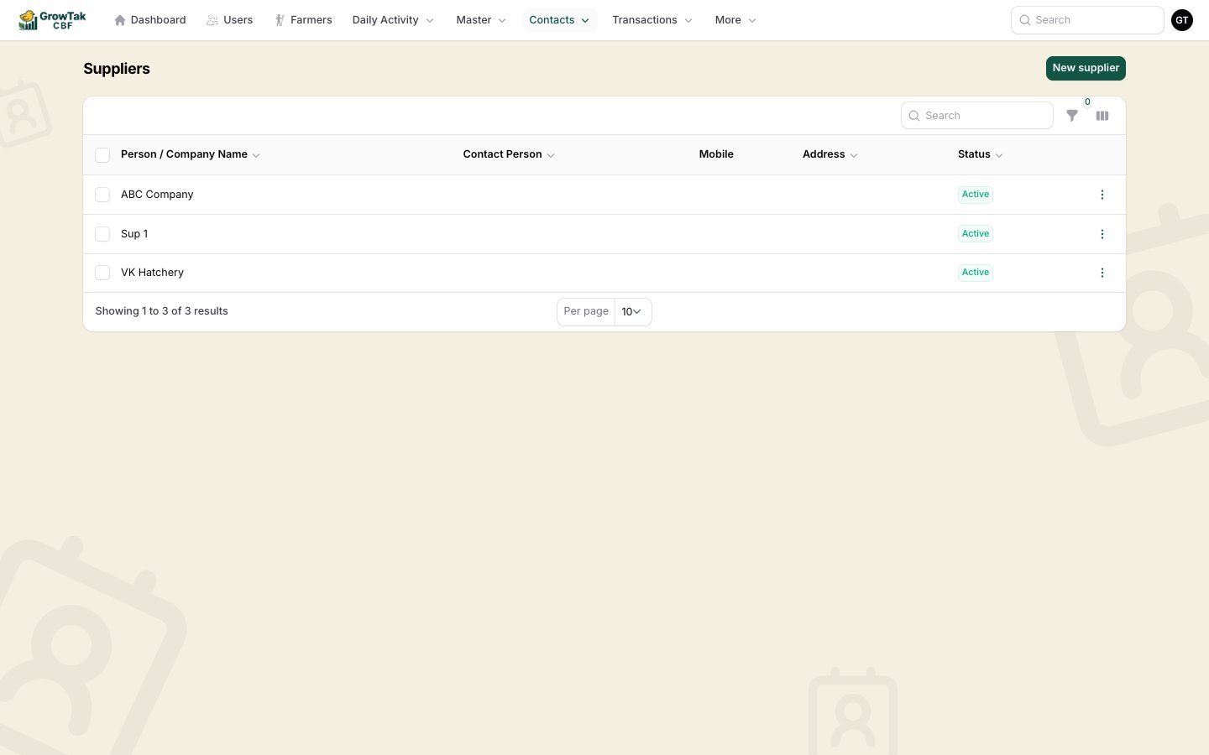Click the Farmers person icon
This screenshot has width=1209, height=755.
click(x=280, y=20)
